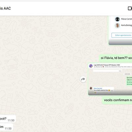132x132 pixels.
Task: Click the sender avatar in forwarded screenshot
Action: (91, 88)
